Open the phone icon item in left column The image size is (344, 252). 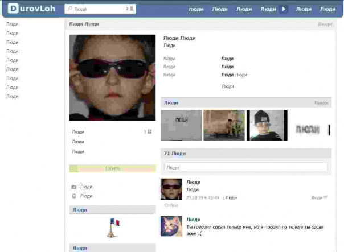73,196
